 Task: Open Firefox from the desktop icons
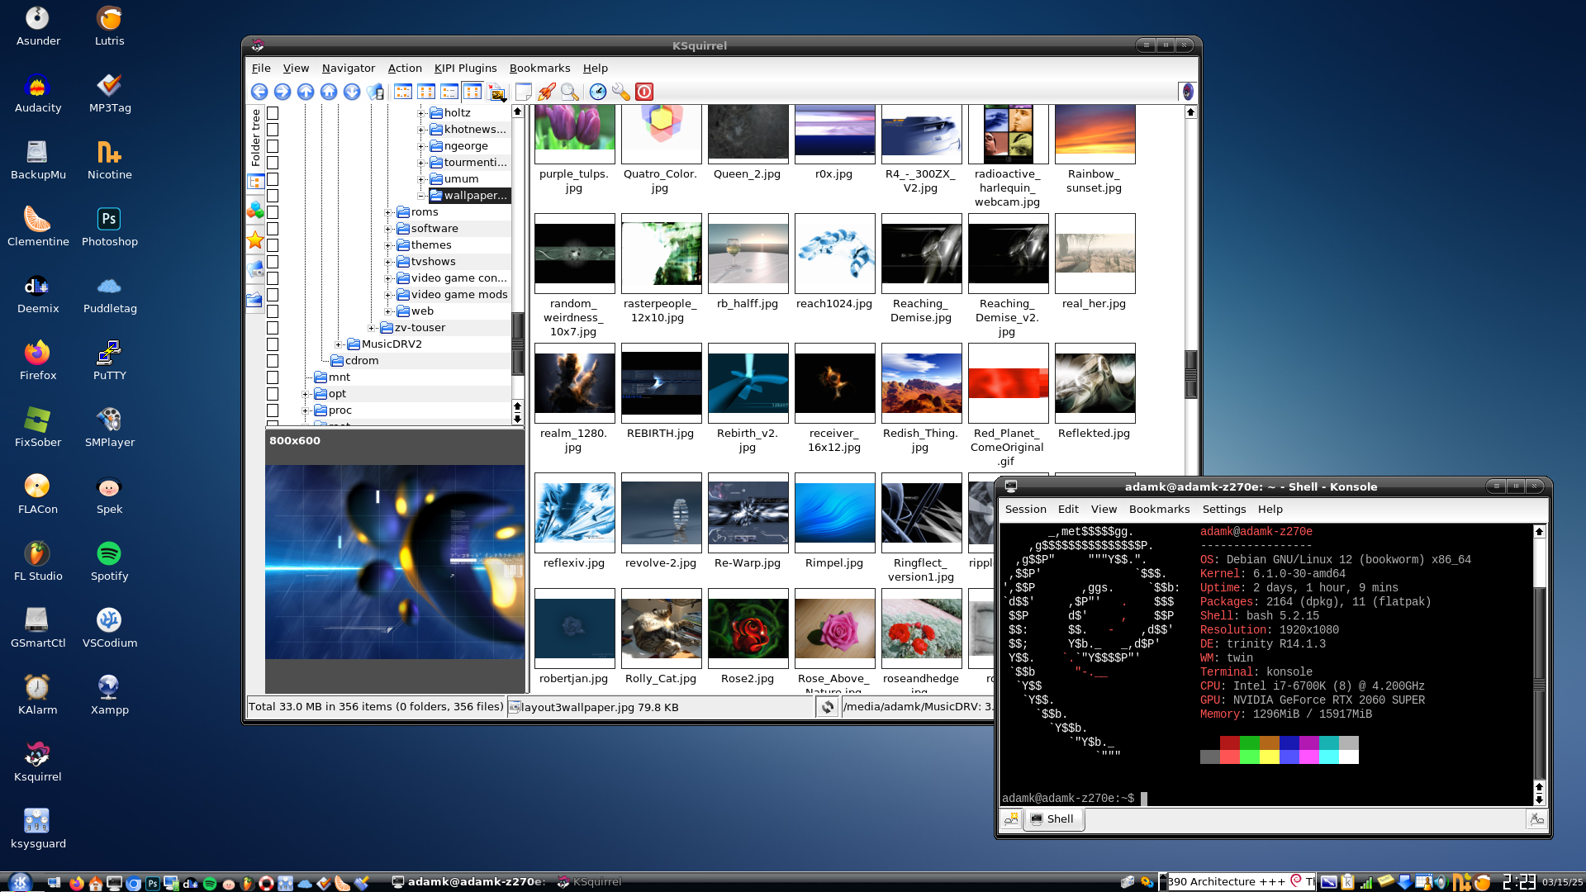[37, 359]
